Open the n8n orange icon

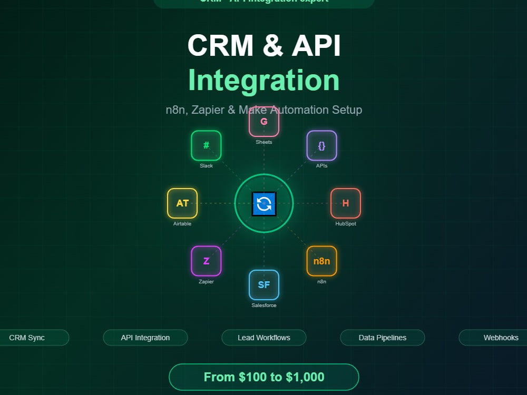321,261
